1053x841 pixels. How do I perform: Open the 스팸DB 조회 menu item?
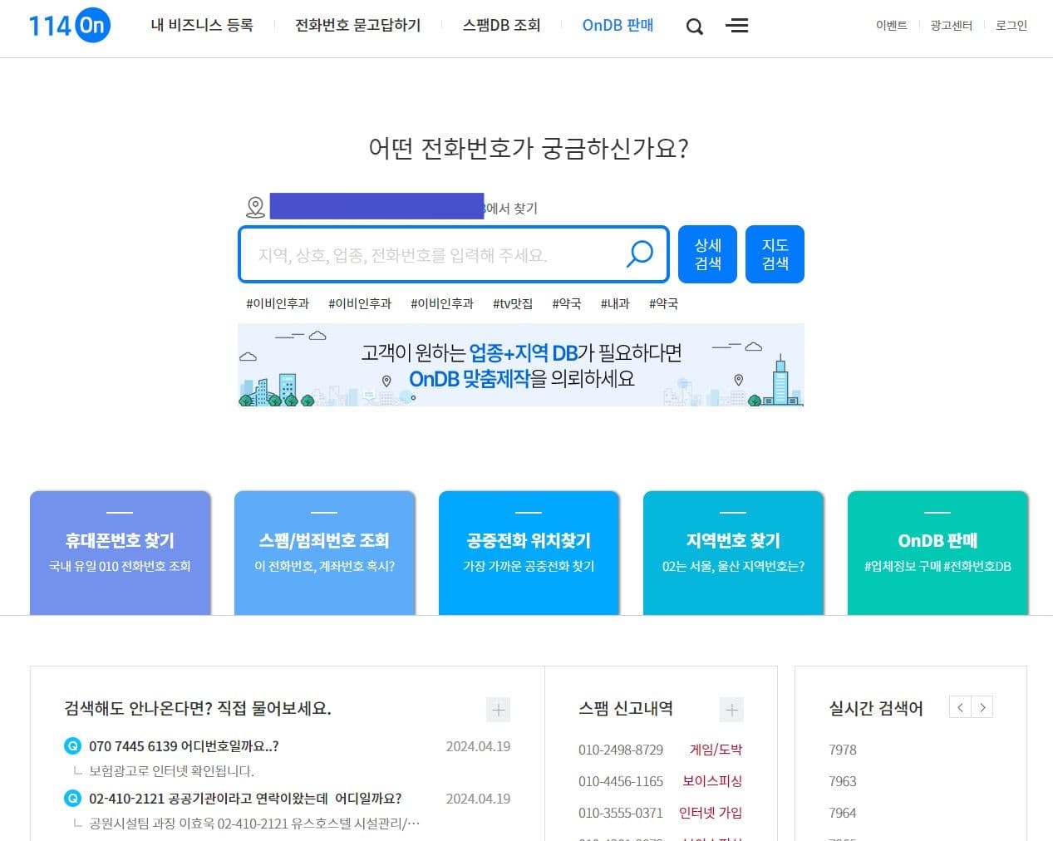(x=501, y=25)
